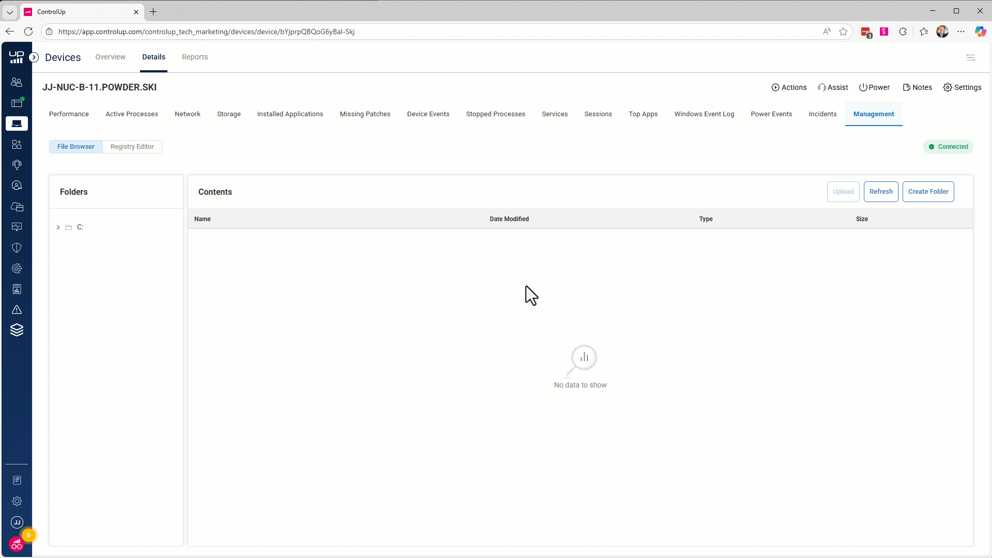Click the JJ user avatar at sidebar bottom
Screen dimensions: 992x558
pyautogui.click(x=17, y=522)
